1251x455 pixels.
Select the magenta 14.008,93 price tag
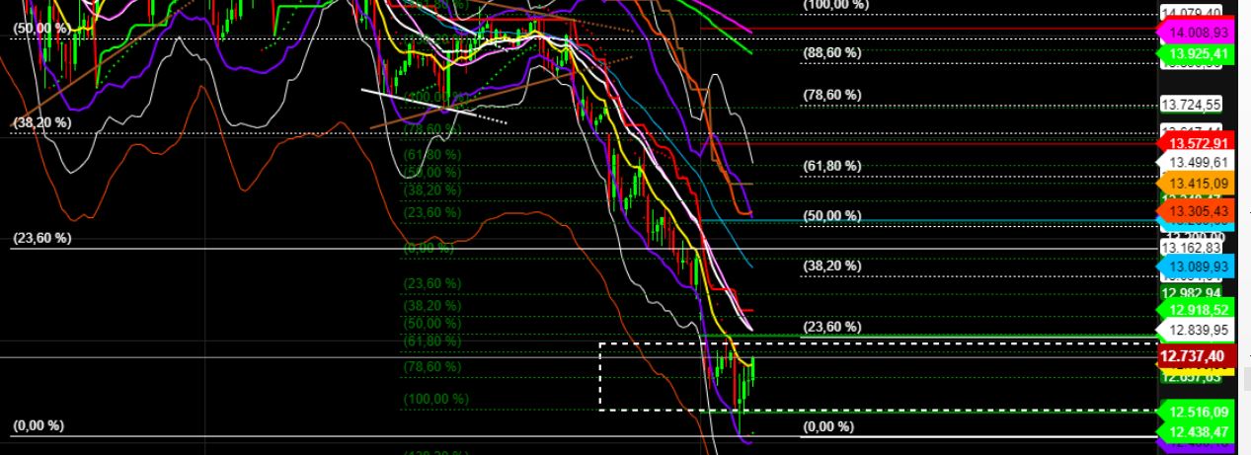(1194, 33)
